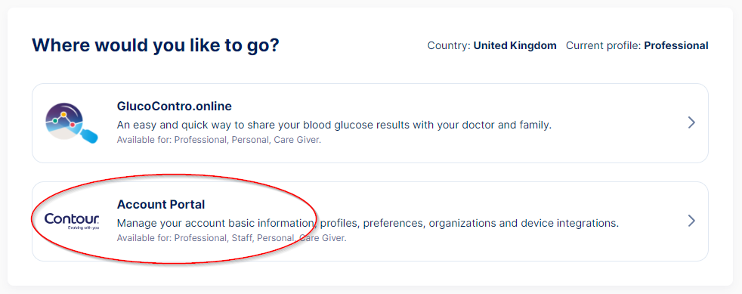This screenshot has height=294, width=742.
Task: Switch profile by clicking Professional
Action: click(676, 46)
